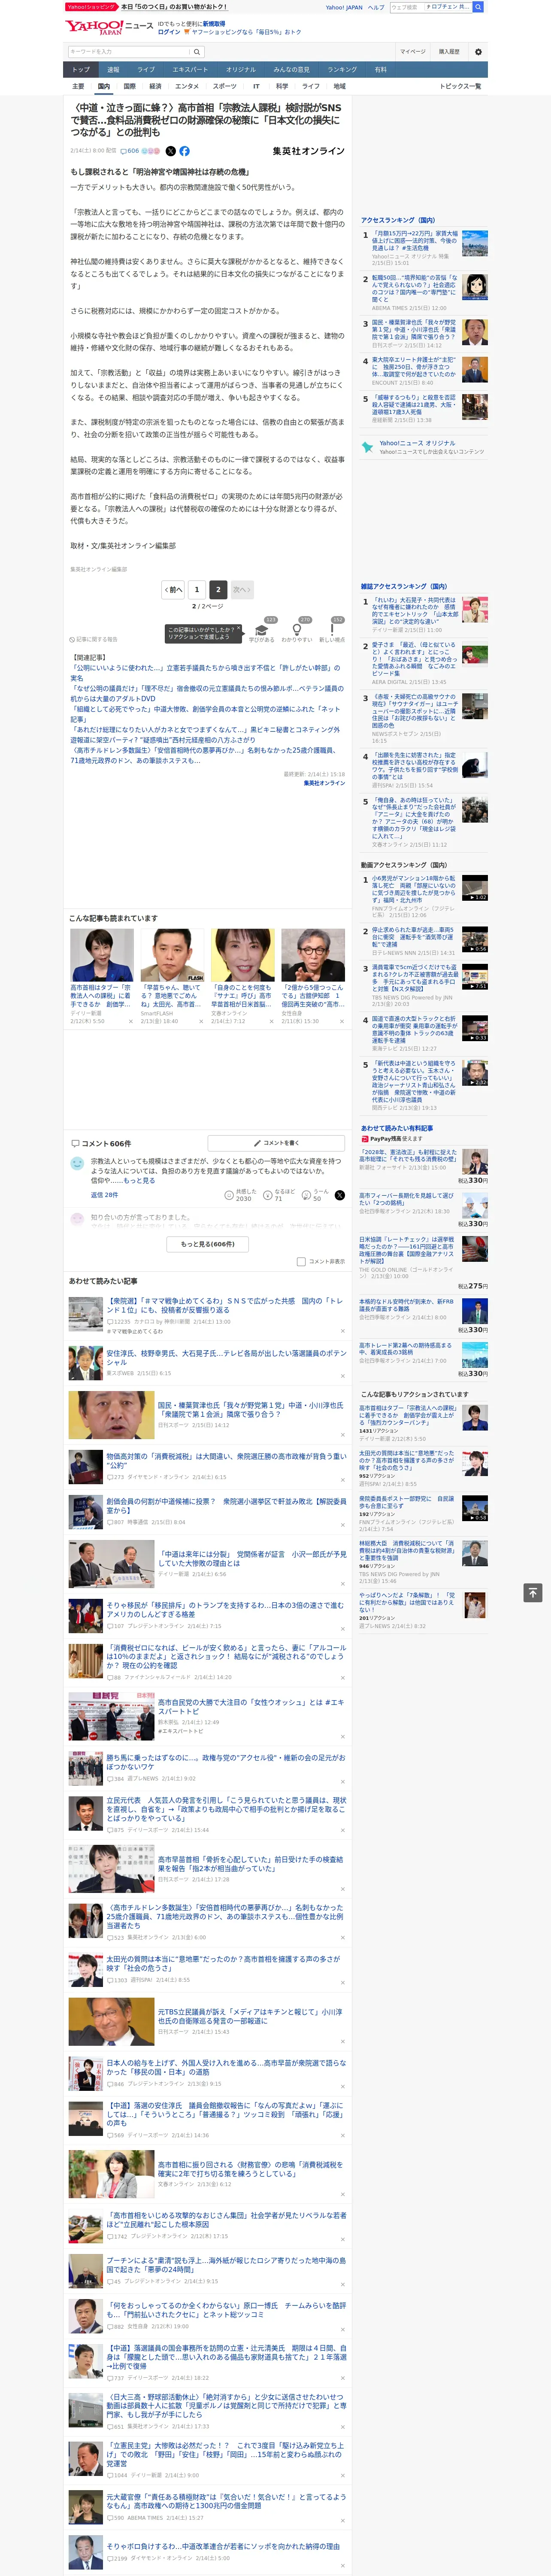React with わかりやすい lightbulb icon
This screenshot has height=2576, width=551.
[x=297, y=629]
